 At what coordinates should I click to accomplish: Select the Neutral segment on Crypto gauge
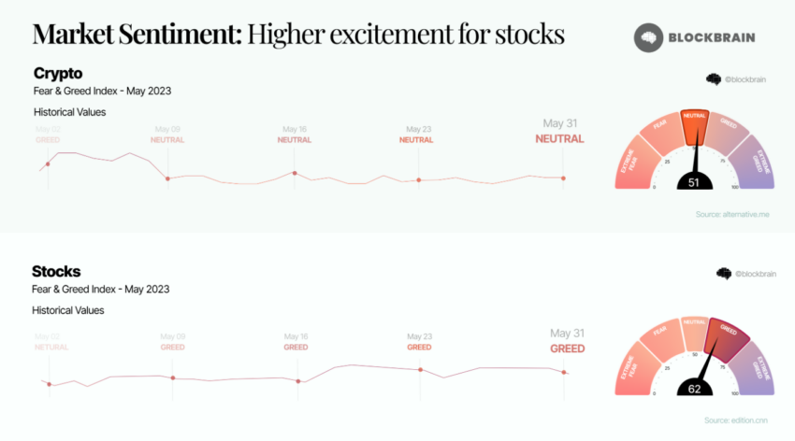point(695,128)
